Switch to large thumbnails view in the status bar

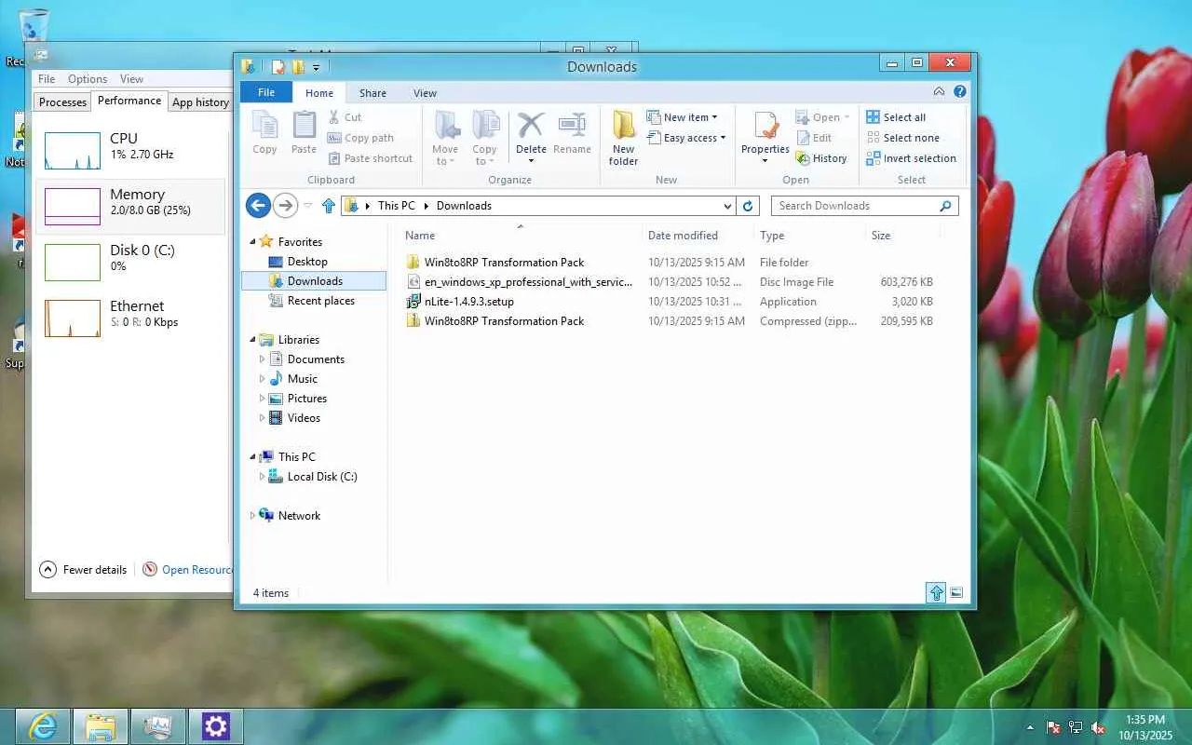(955, 593)
